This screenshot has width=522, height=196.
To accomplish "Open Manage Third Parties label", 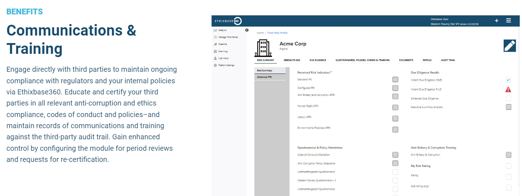I will tap(228, 37).
